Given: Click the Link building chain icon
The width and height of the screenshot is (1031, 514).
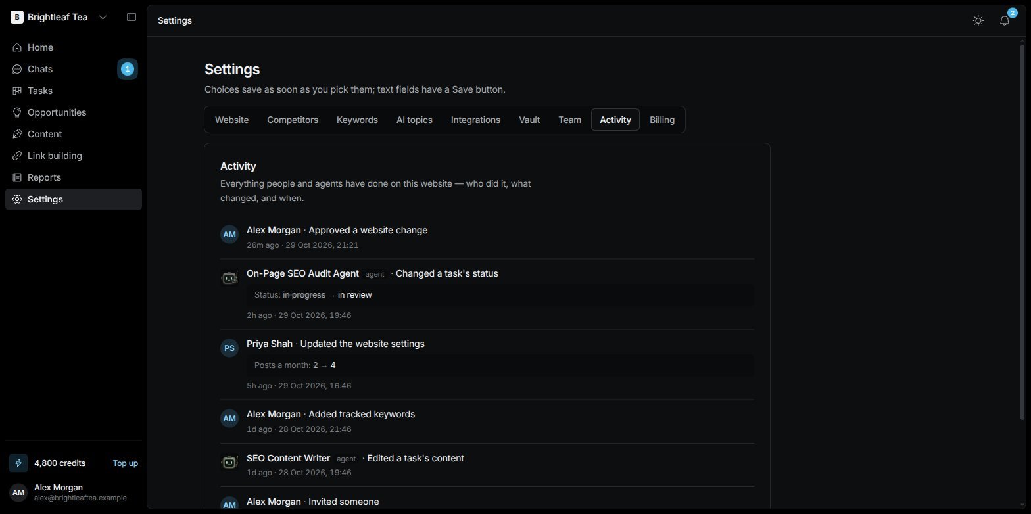Looking at the screenshot, I should pyautogui.click(x=17, y=156).
